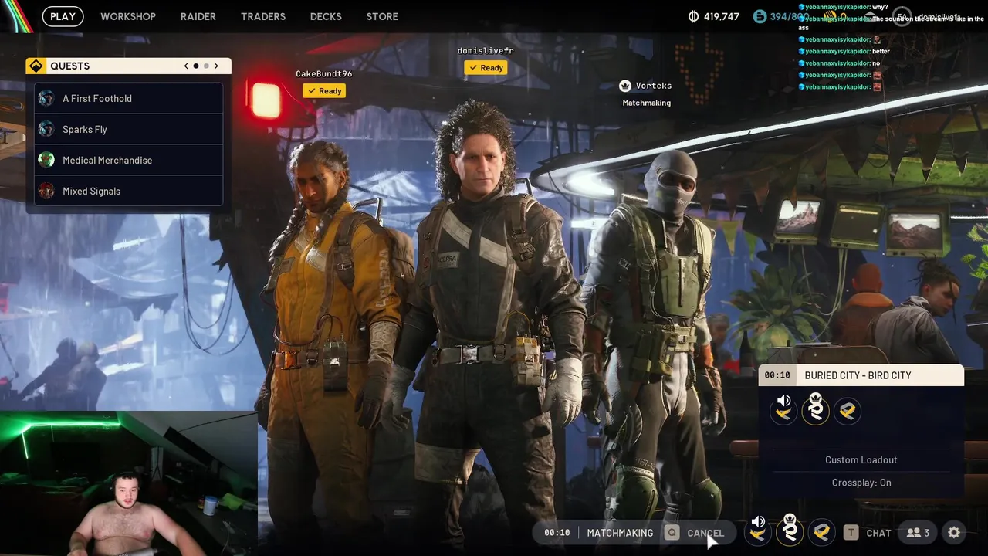Select Custom Loadout option
The image size is (988, 556).
[861, 459]
